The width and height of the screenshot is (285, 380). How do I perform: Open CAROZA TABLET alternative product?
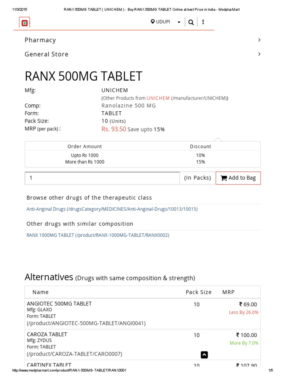click(x=47, y=334)
